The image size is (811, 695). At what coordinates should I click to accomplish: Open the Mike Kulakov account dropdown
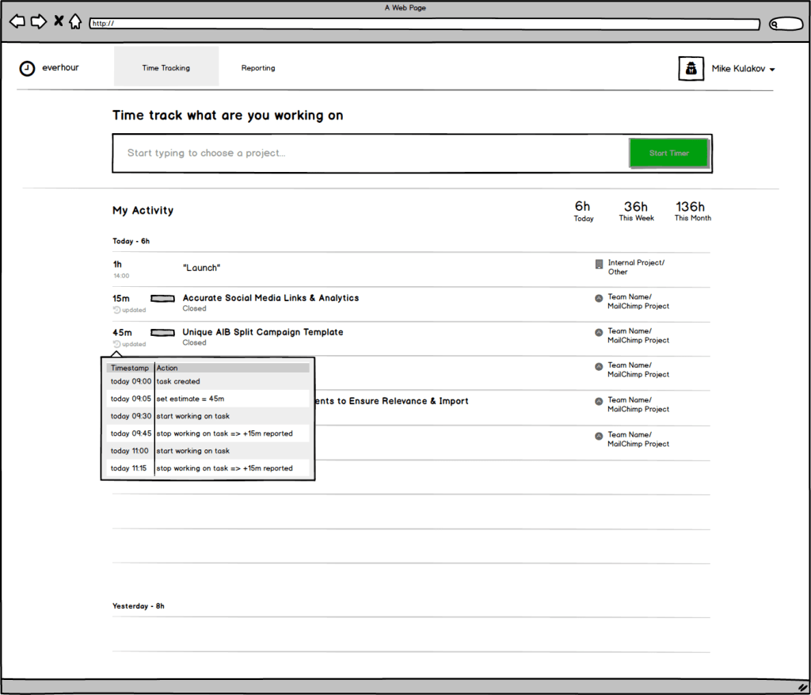[x=771, y=70]
